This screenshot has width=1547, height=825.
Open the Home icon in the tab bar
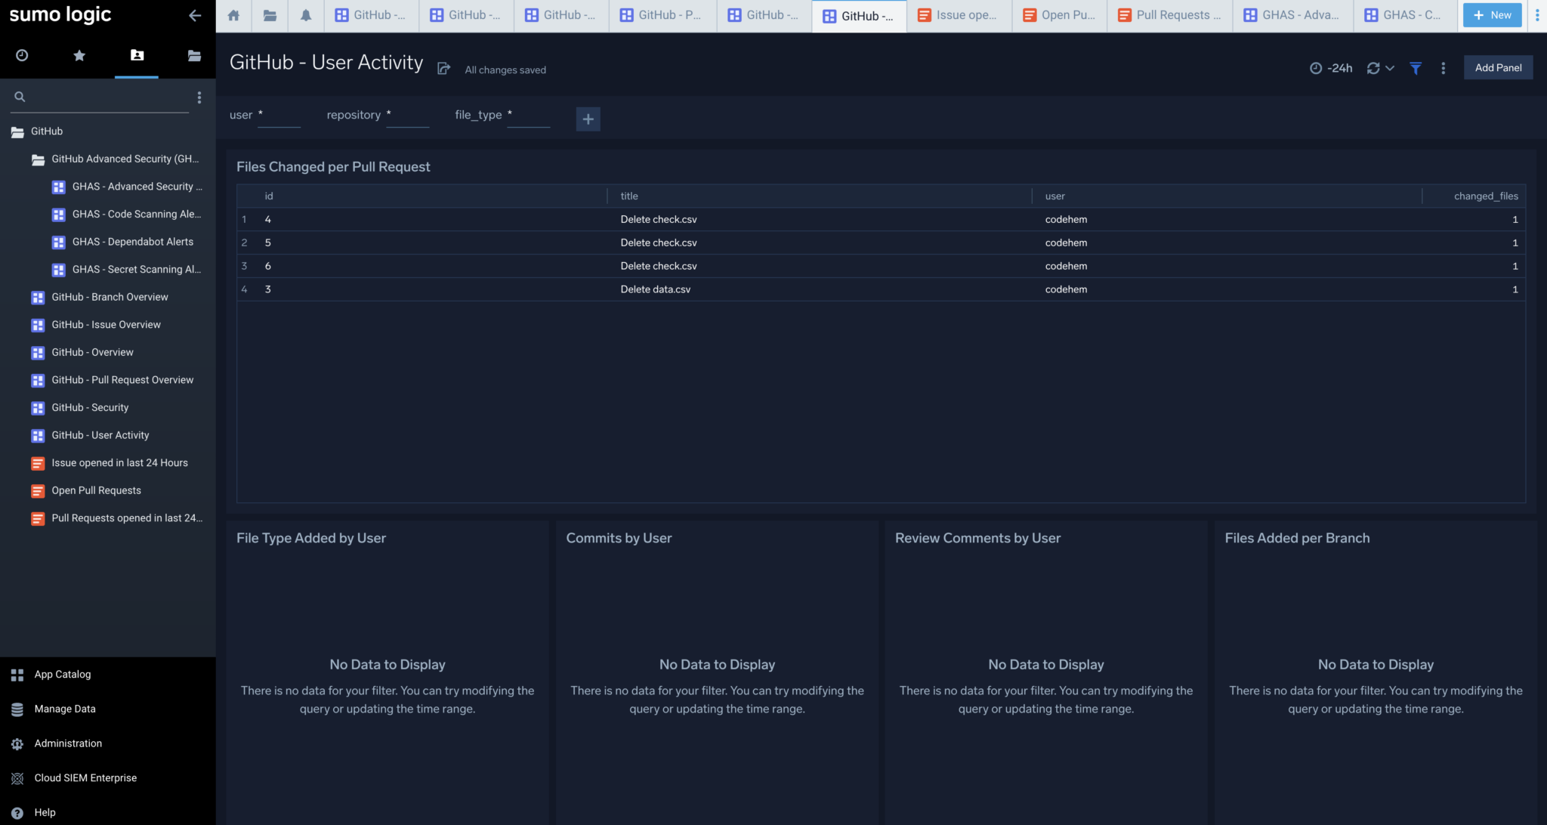click(233, 15)
